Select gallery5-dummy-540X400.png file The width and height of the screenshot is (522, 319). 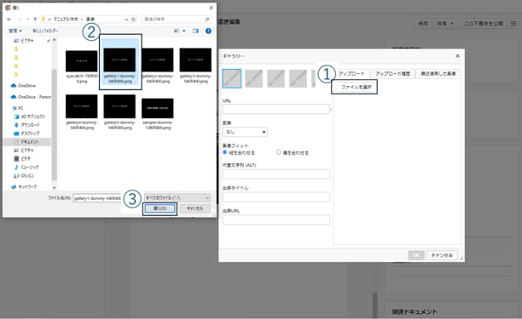click(120, 112)
